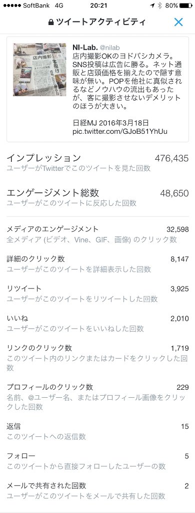Tap the リンクのクリック数 metric row
Image resolution: width=195 pixels, height=513 pixels.
(97, 358)
